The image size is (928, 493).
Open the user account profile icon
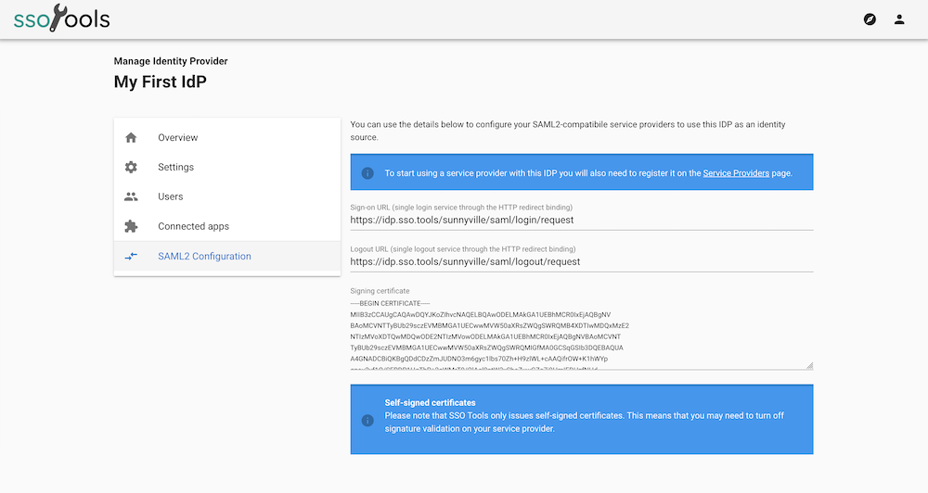pyautogui.click(x=899, y=19)
